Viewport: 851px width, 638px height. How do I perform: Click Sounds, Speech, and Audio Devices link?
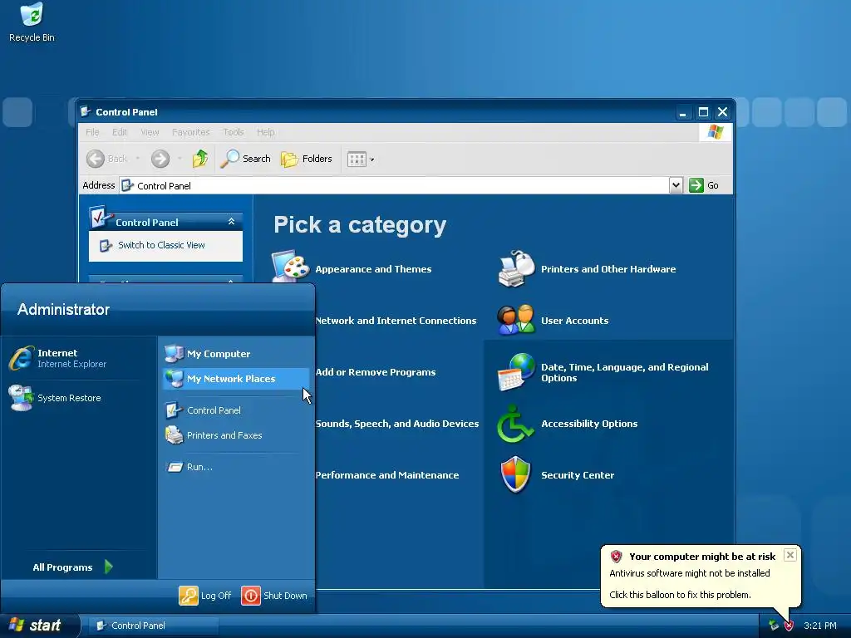click(x=397, y=424)
